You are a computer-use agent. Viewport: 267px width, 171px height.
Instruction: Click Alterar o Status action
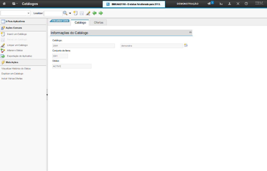pos(15,50)
